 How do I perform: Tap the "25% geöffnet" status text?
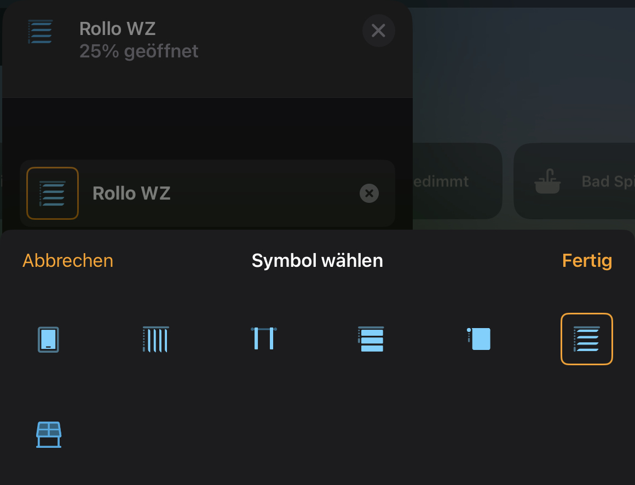[139, 51]
